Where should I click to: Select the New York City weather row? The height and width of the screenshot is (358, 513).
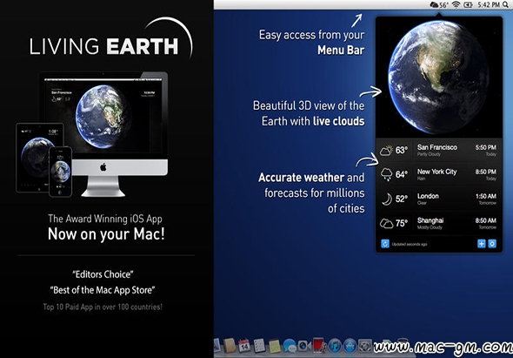pos(439,175)
